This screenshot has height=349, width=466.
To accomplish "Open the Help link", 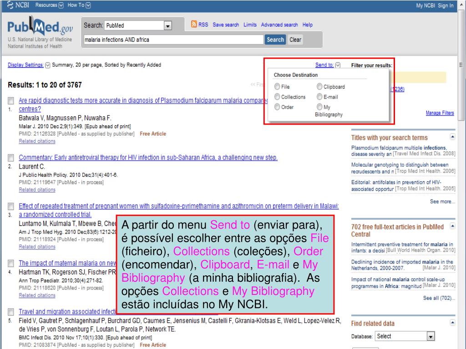I will click(x=308, y=25).
